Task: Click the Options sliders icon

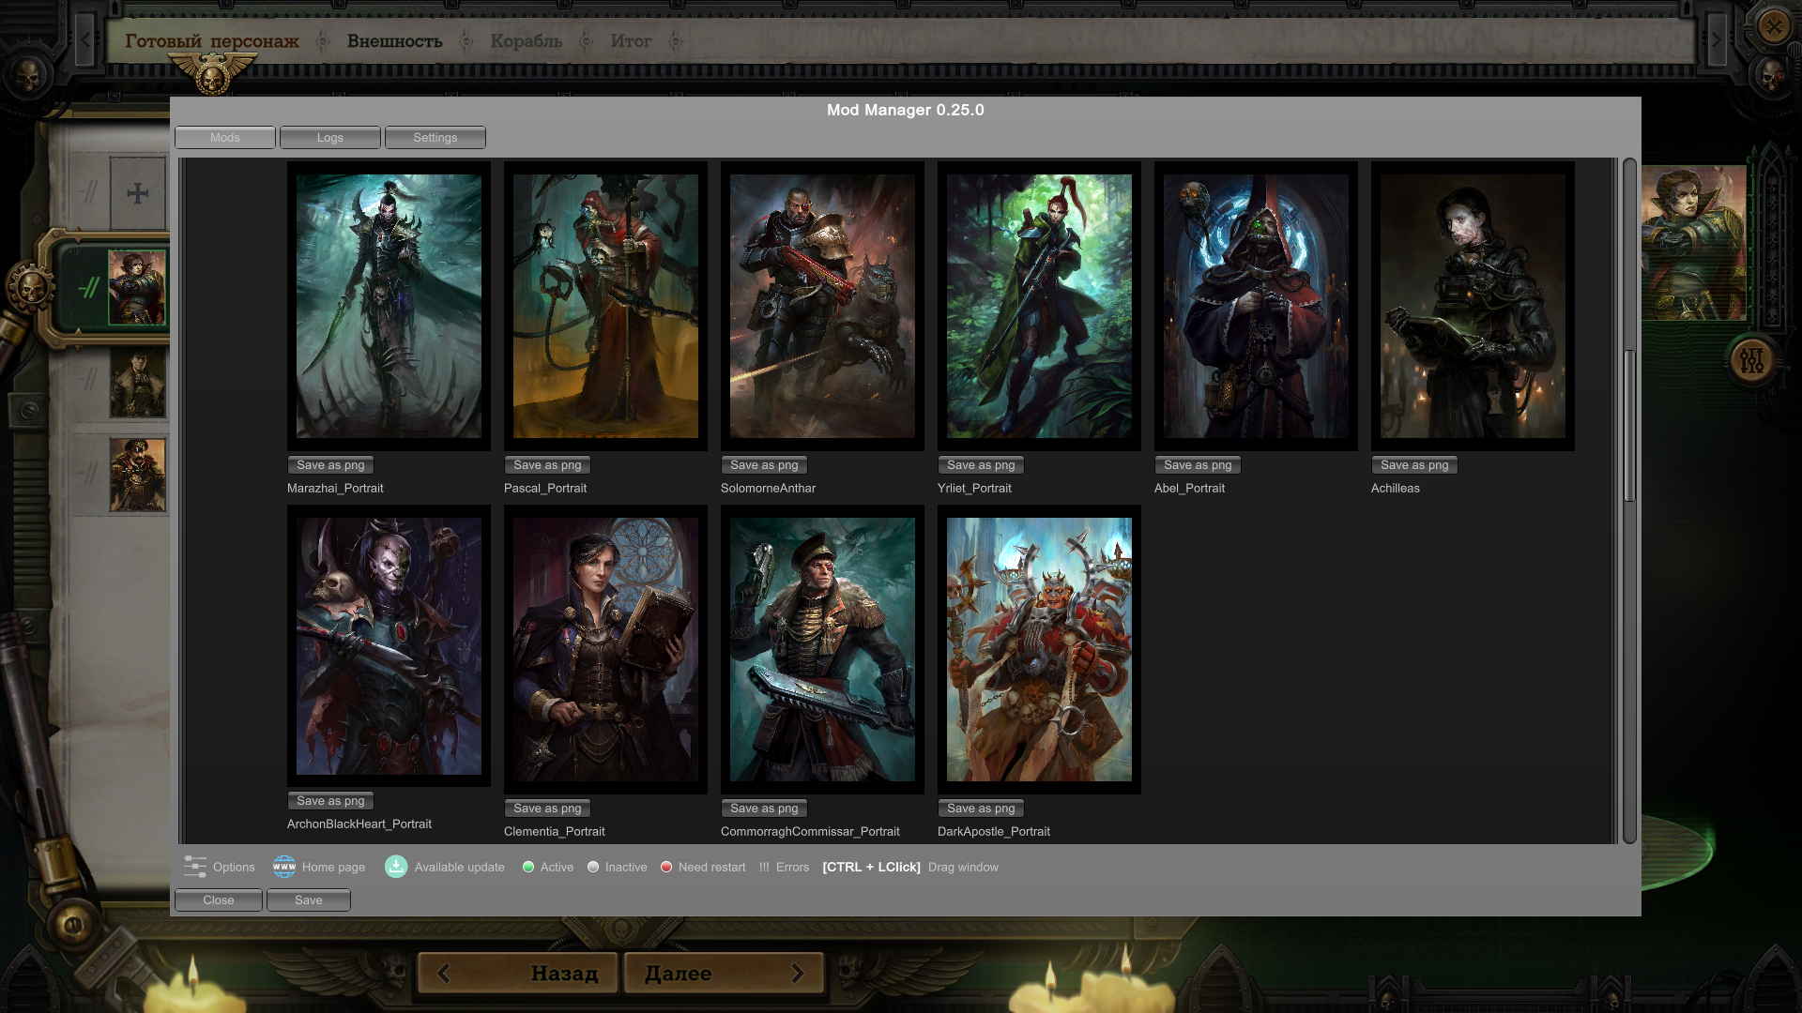Action: click(195, 867)
